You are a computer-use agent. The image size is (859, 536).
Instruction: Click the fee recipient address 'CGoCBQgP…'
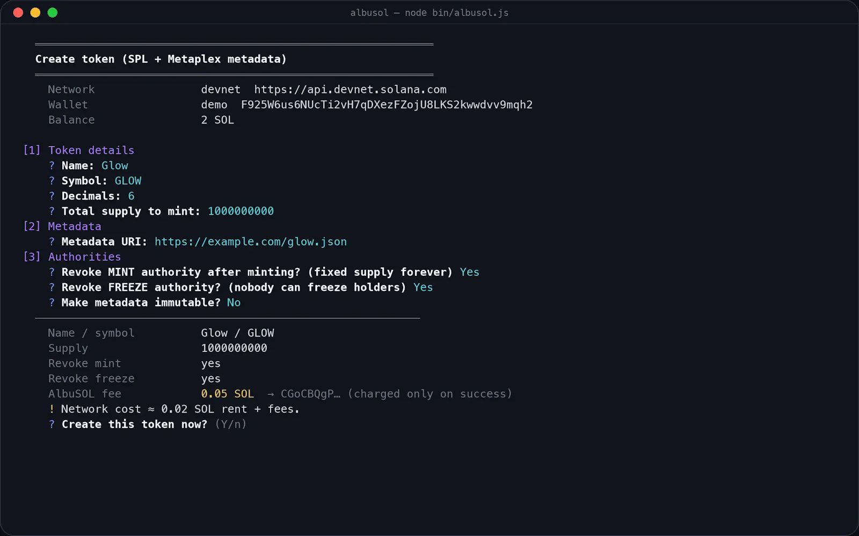pyautogui.click(x=310, y=394)
